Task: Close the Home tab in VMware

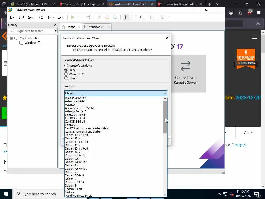Action: [79, 27]
